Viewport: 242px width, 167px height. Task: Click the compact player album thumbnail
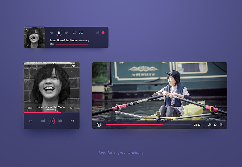point(35,37)
